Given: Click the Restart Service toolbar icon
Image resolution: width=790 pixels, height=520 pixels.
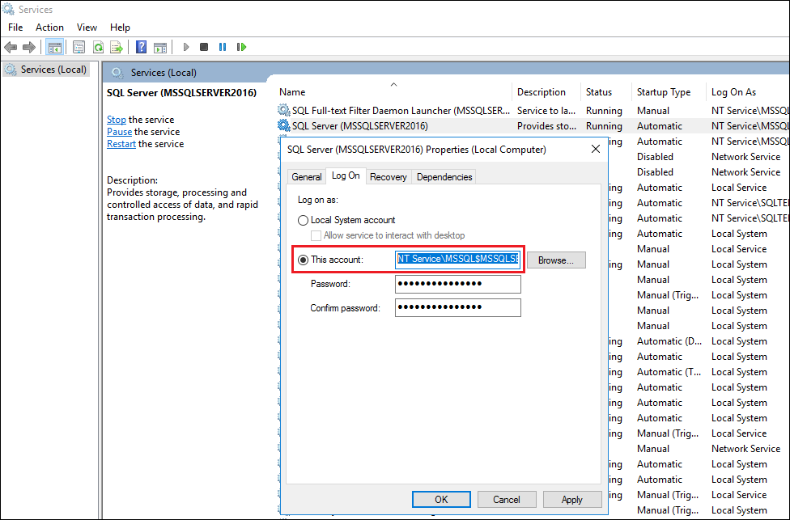Looking at the screenshot, I should pos(241,47).
